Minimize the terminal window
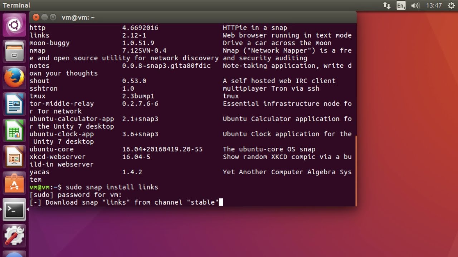The image size is (458, 257). [44, 17]
